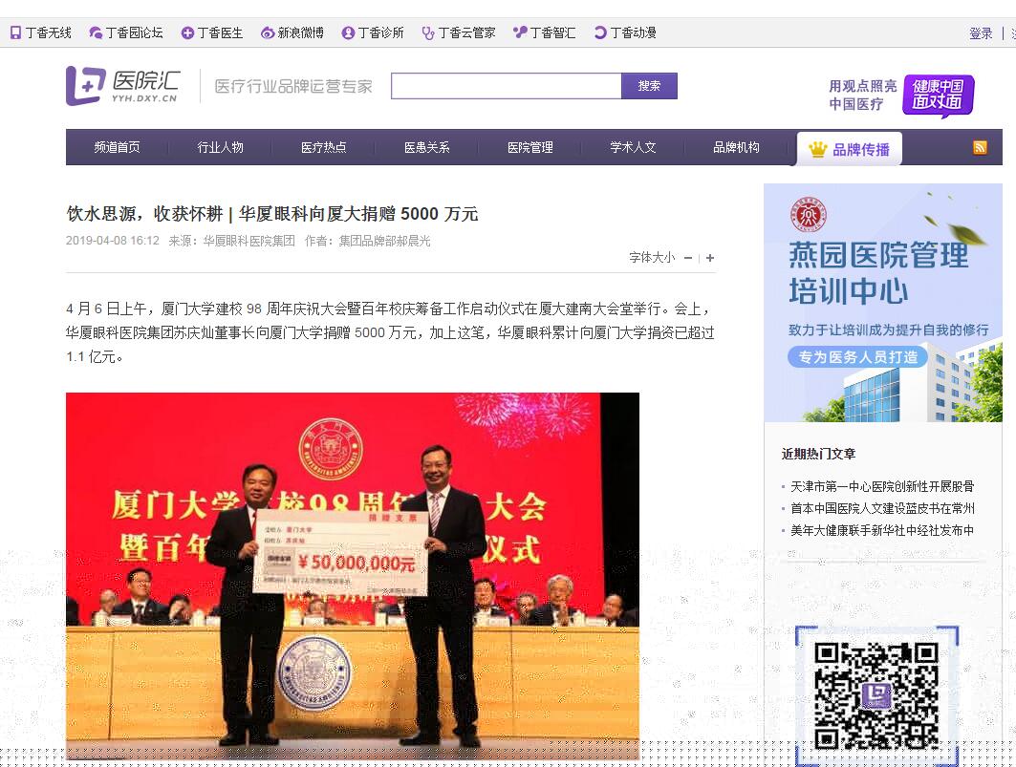
Task: Select the 学术人文 menu item
Action: coord(632,147)
